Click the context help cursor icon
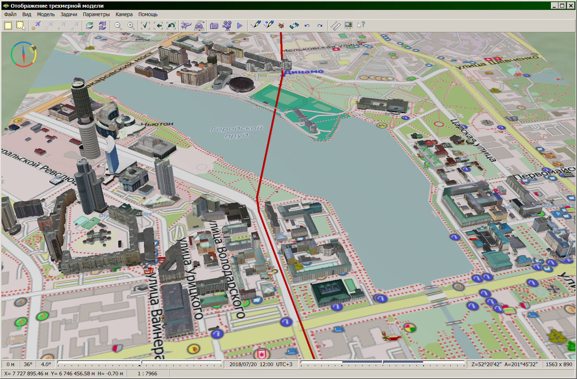 pyautogui.click(x=361, y=25)
